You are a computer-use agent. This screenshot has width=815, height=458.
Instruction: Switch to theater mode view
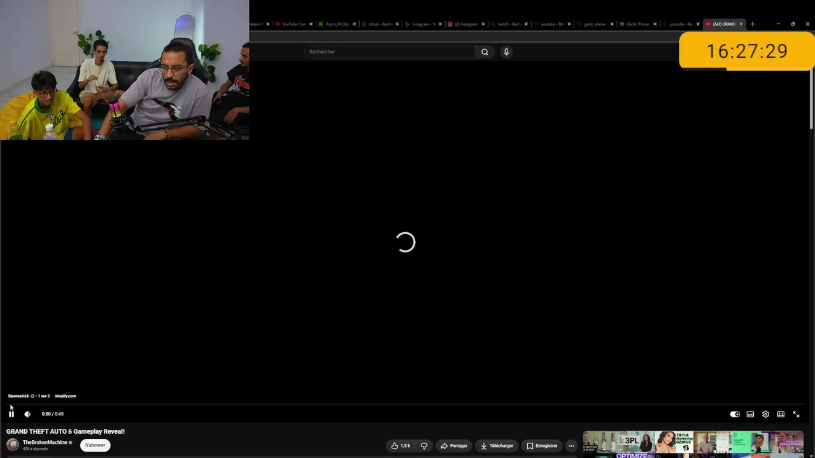tap(781, 414)
